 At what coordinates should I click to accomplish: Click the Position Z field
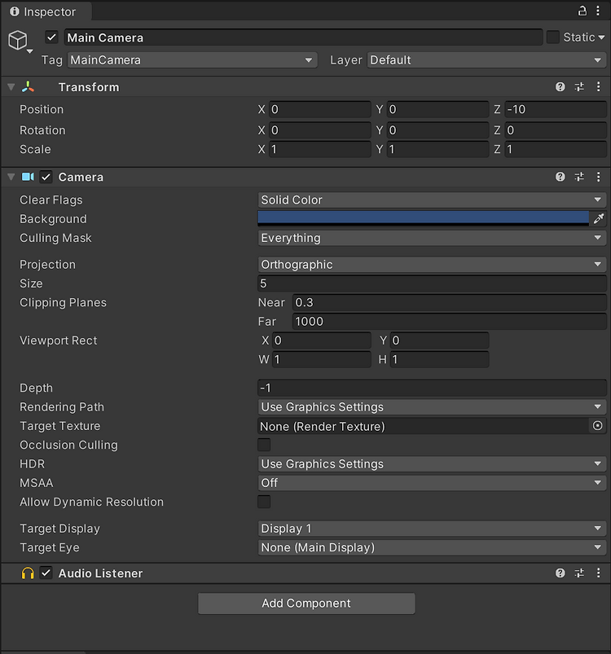click(x=556, y=109)
